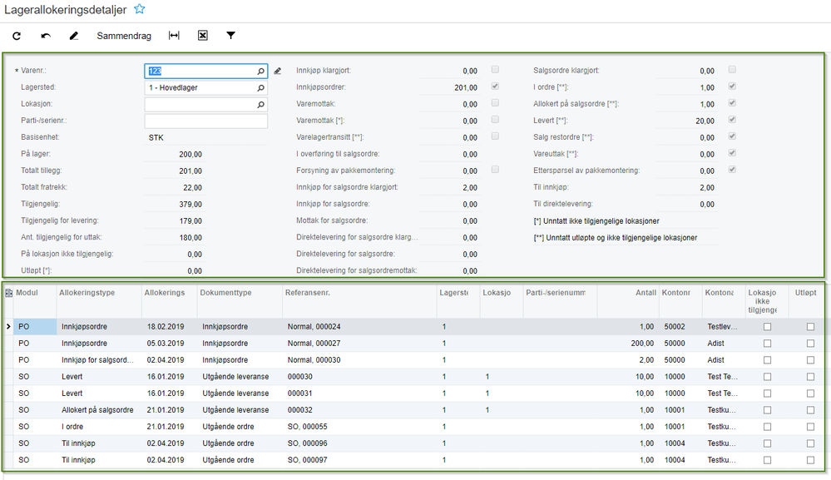Click the Parti-/serienr. input field

(x=205, y=121)
